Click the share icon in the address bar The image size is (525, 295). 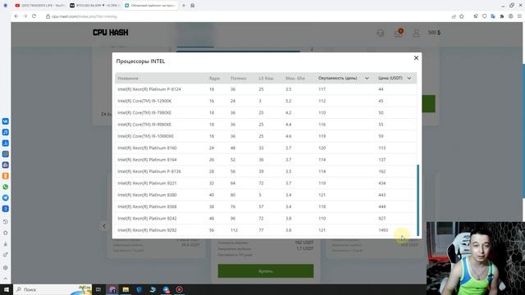[x=454, y=16]
